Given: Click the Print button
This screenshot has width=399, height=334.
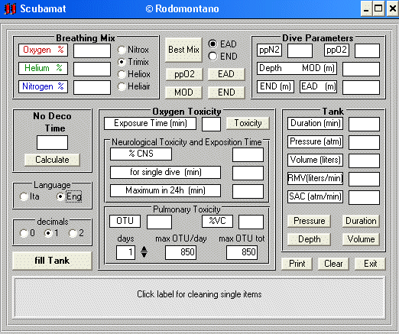Looking at the screenshot, I should pyautogui.click(x=297, y=264).
